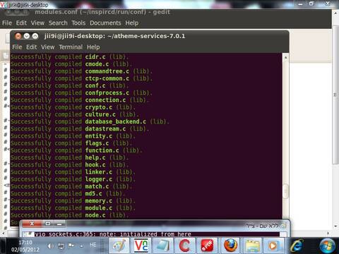Open the VNC viewer taskbar icon
339x254 pixels.
coord(141,246)
